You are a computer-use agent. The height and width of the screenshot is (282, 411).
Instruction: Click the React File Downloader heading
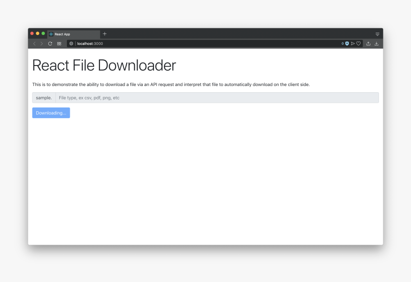[x=104, y=65]
